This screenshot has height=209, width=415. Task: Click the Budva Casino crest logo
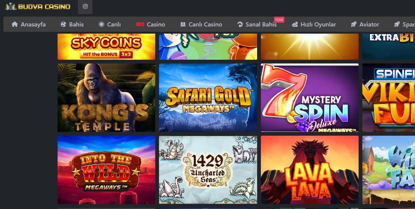coord(11,6)
